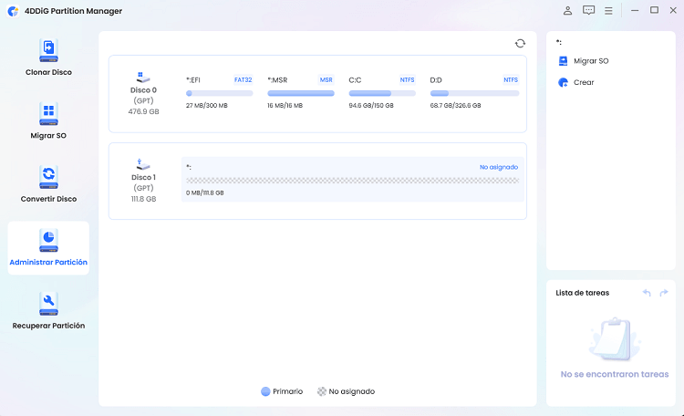Open the hamburger menu in title bar
Viewport: 684px width, 416px height.
point(608,11)
